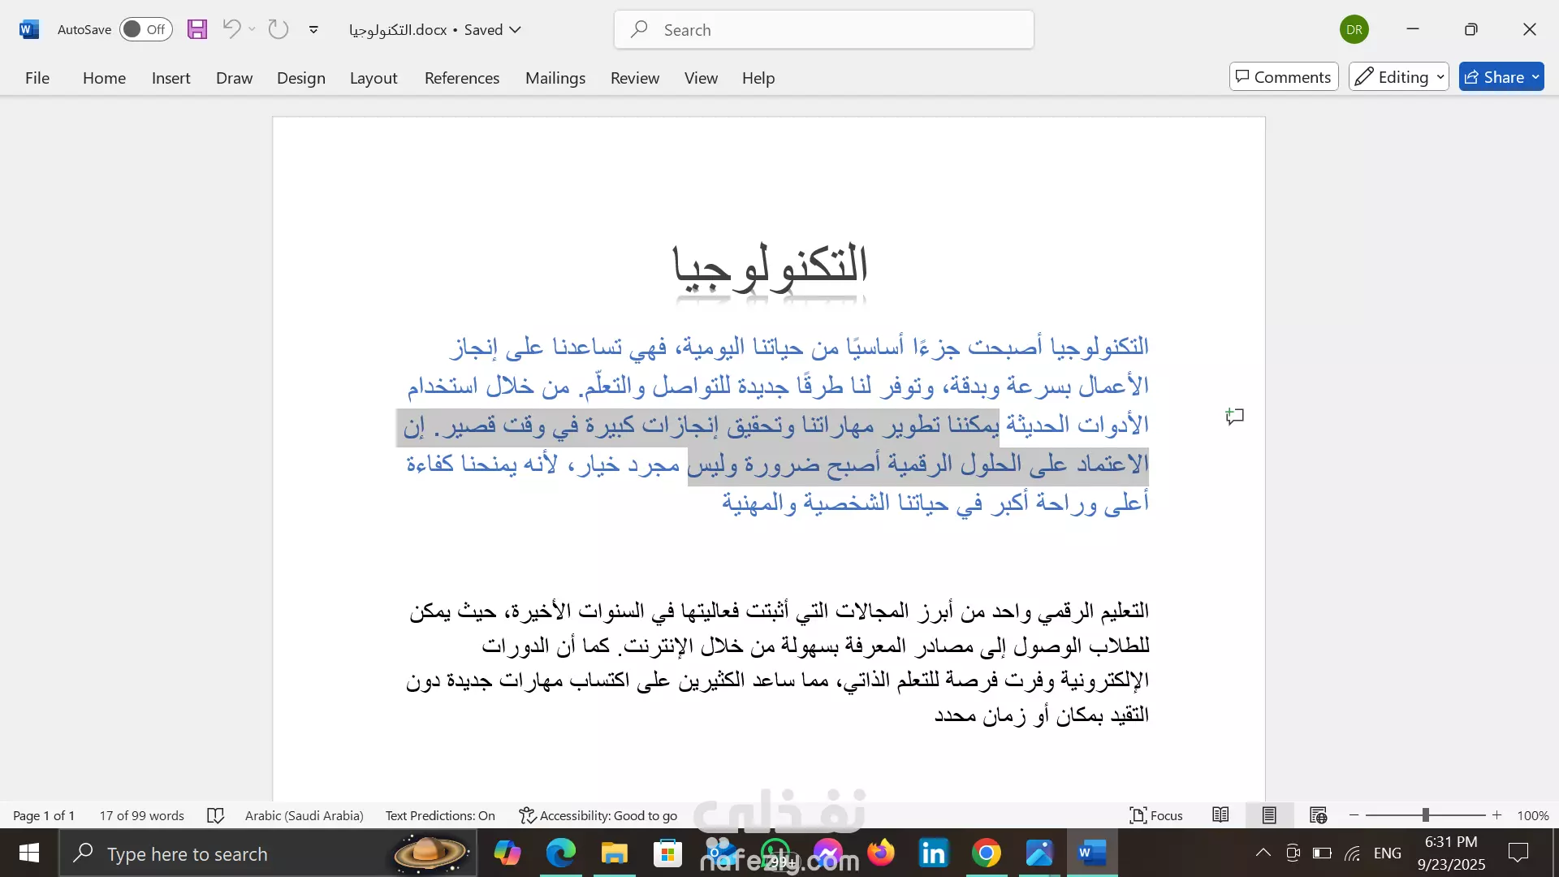Click the Search box in title bar
The image size is (1559, 877).
coord(824,30)
